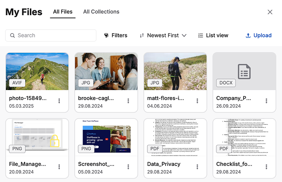Open three-dot menu for brooke-cagl file
Screen dimensions: 282x182
click(128, 101)
